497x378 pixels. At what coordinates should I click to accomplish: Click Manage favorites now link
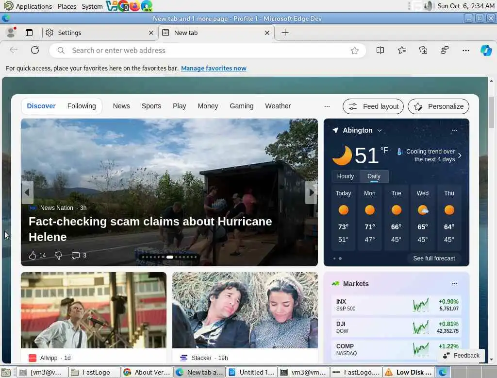[x=214, y=68]
